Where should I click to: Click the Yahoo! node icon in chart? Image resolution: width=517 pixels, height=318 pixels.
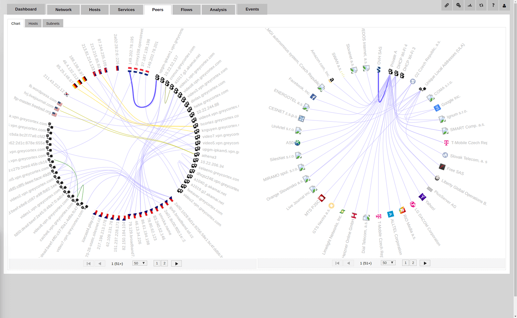(x=422, y=197)
